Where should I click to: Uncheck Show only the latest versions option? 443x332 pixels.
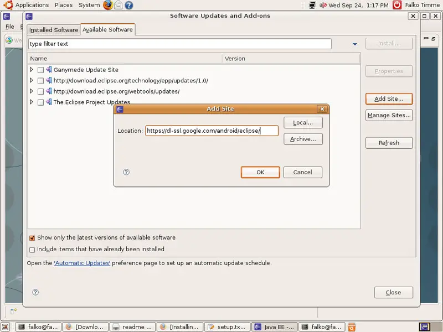(32, 238)
